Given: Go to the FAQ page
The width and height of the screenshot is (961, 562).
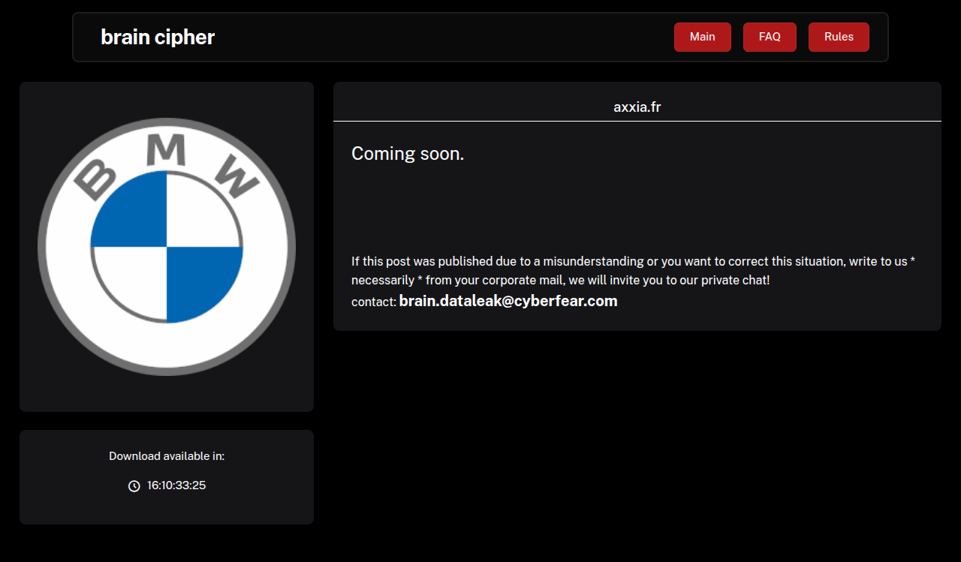Looking at the screenshot, I should coord(770,37).
